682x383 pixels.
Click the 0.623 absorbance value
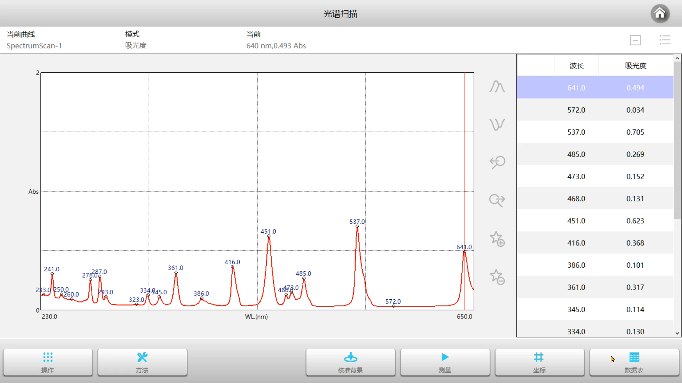coord(635,221)
